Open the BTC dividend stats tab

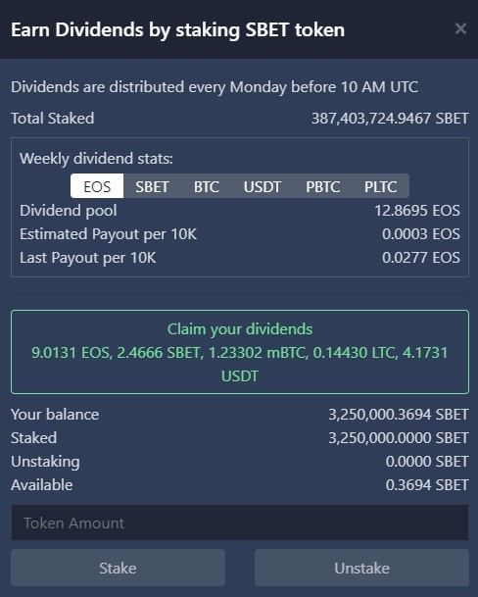tap(207, 186)
